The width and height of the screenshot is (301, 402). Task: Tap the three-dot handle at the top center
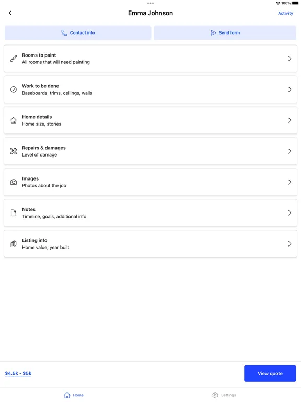coord(150,3)
